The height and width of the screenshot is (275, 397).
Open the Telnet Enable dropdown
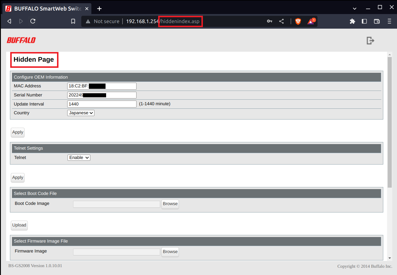[79, 158]
